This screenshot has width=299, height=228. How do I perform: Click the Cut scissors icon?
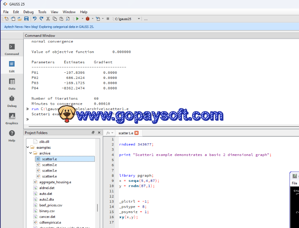(x=48, y=19)
